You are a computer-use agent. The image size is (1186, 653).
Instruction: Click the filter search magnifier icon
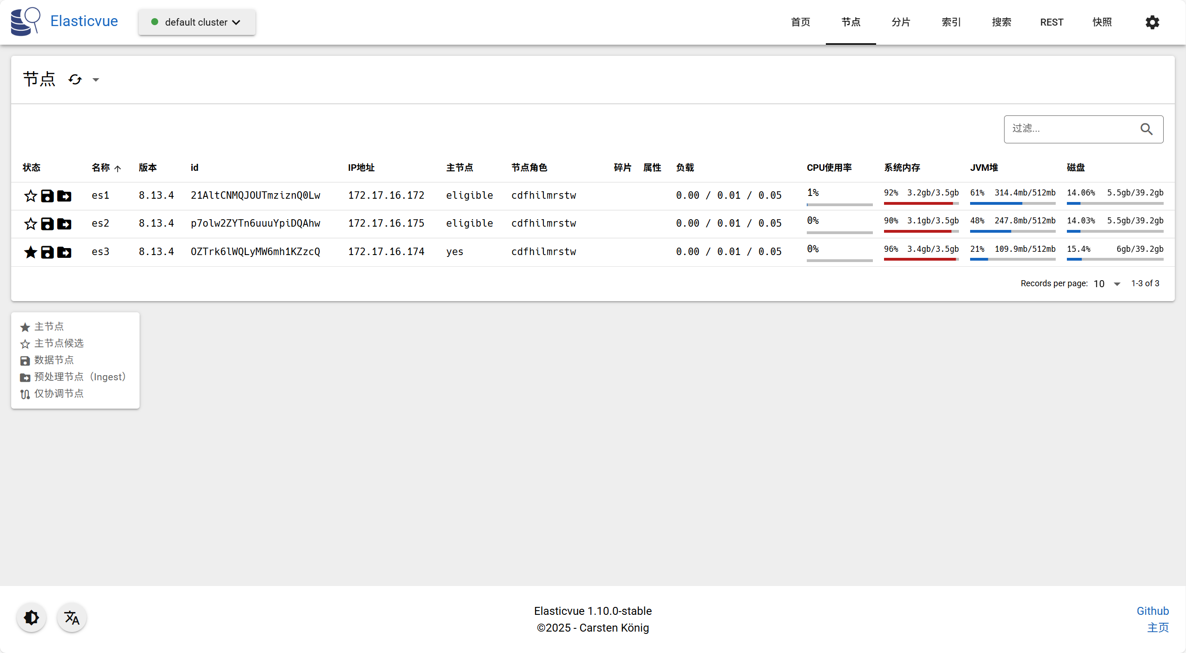coord(1146,129)
